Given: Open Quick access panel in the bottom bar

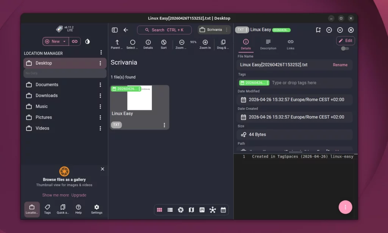Looking at the screenshot, I should coord(63,209).
